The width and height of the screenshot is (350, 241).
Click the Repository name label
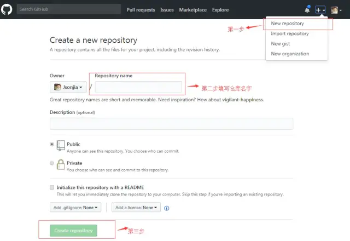point(114,76)
